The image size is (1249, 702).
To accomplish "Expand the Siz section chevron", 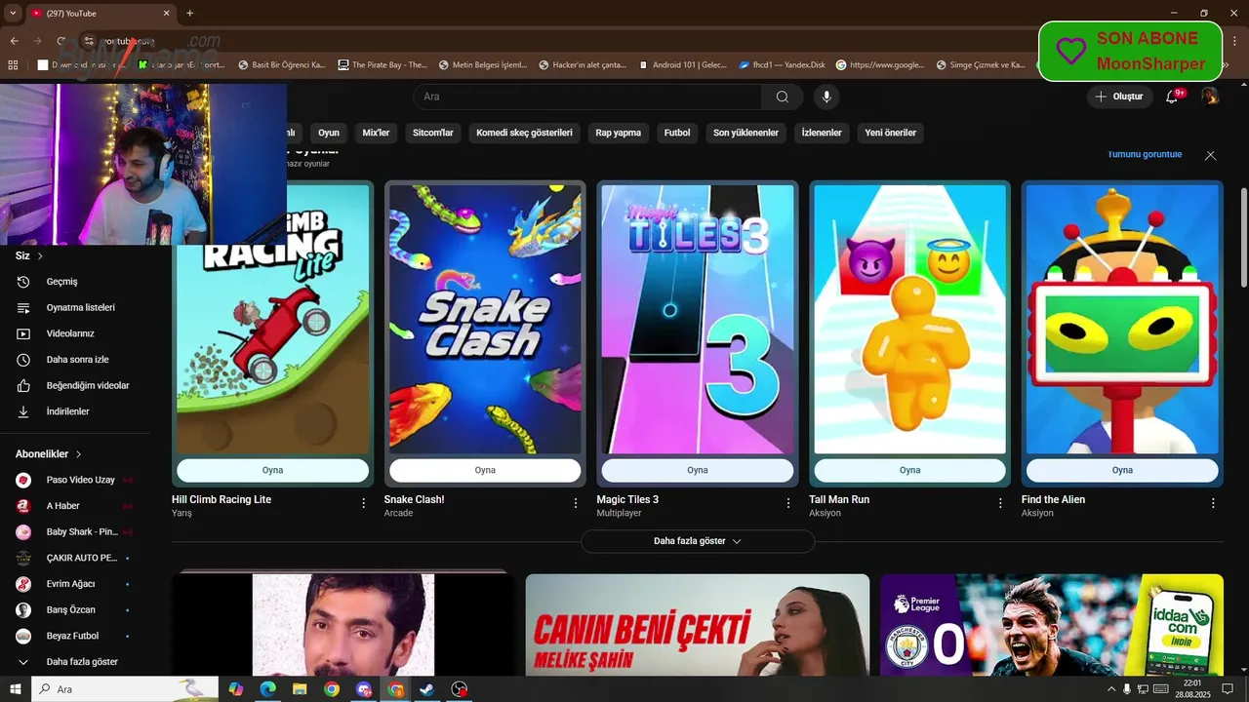I will coord(40,255).
